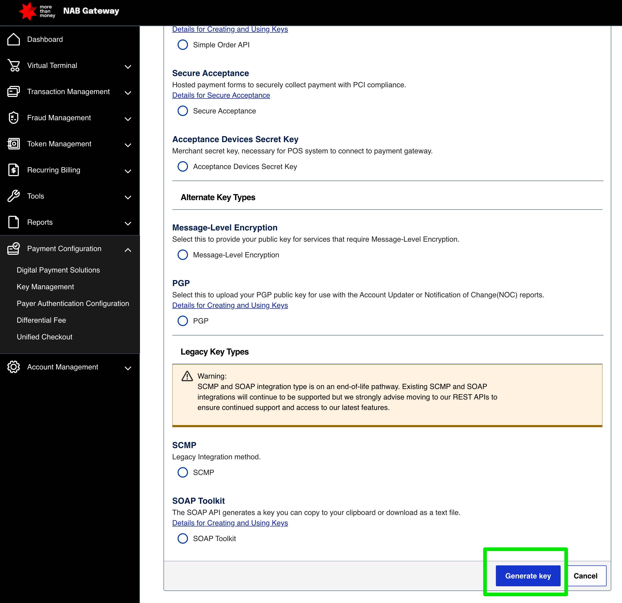Collapse the Payment Configuration menu

pyautogui.click(x=128, y=250)
